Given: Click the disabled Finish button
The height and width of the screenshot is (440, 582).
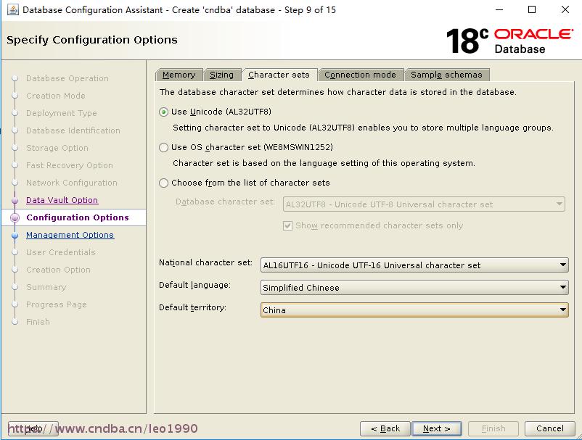Looking at the screenshot, I should coord(493,428).
